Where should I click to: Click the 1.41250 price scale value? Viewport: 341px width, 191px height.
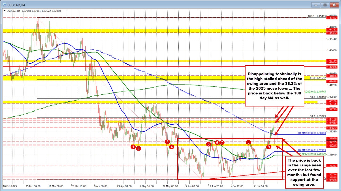332,85
